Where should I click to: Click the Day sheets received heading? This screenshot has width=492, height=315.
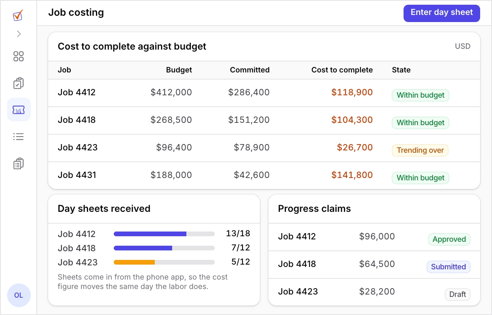click(x=104, y=209)
